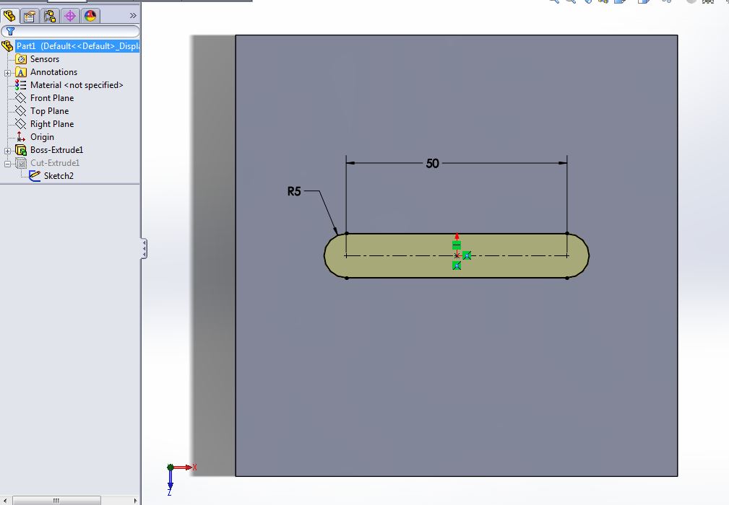Image resolution: width=729 pixels, height=505 pixels.
Task: Click the Display Style icon
Action: coord(642,3)
